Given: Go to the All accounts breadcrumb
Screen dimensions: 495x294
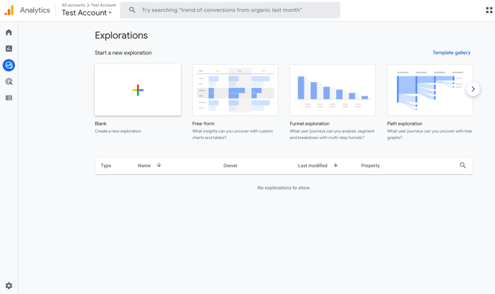Looking at the screenshot, I should [x=73, y=5].
